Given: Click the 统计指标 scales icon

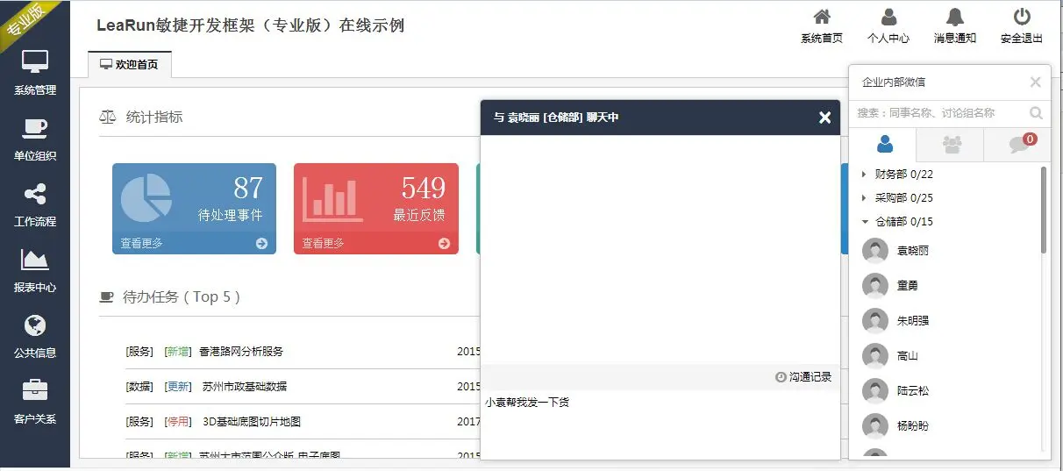Looking at the screenshot, I should (x=107, y=117).
